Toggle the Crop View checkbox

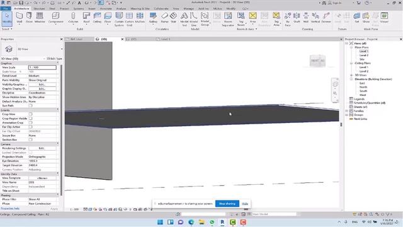30,114
